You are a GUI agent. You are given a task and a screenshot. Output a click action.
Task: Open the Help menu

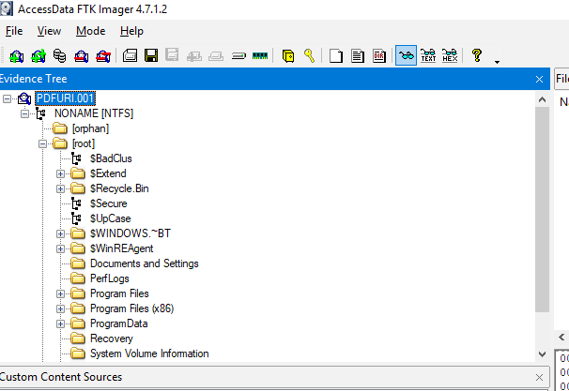pos(131,31)
